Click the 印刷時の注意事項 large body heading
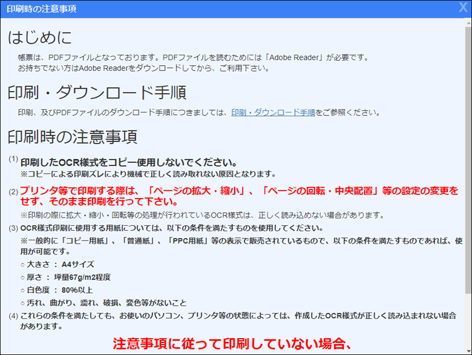Image resolution: width=472 pixels, height=355 pixels. pos(72,137)
